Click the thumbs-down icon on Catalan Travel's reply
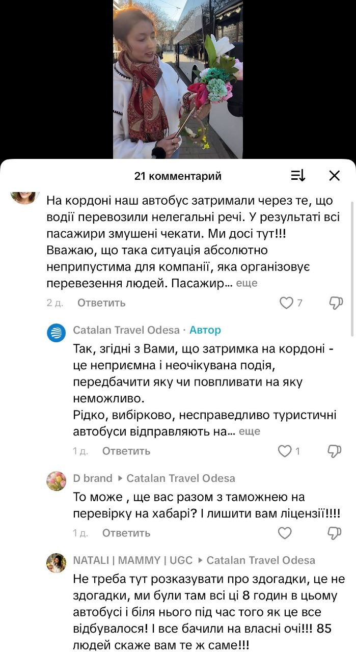The width and height of the screenshot is (356, 652). tap(334, 450)
